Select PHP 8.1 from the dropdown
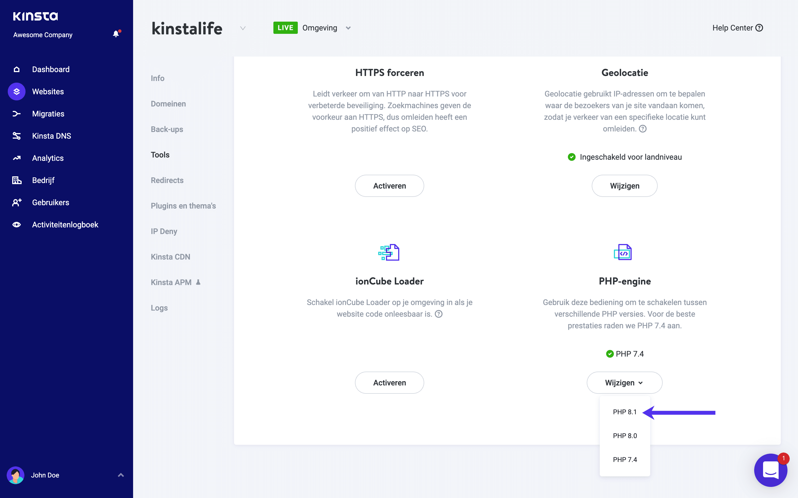Viewport: 798px width, 498px height. click(625, 412)
